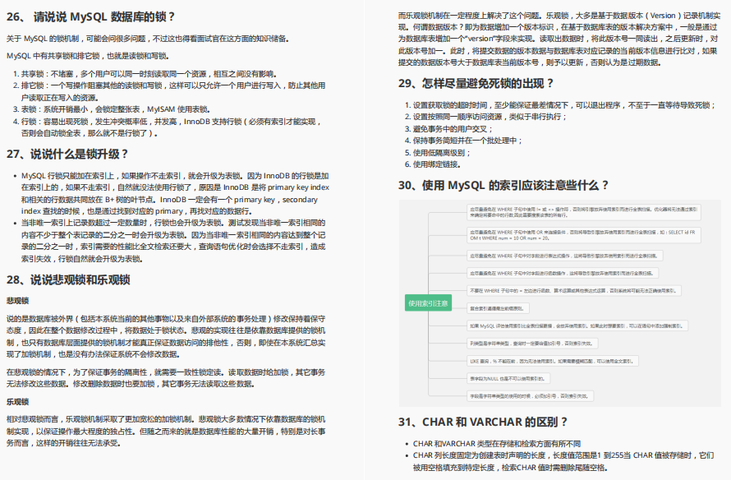This screenshot has height=480, width=731.
Task: Click heading '31、CHAR 和 VARCHAR 的区别？'
Action: [483, 422]
